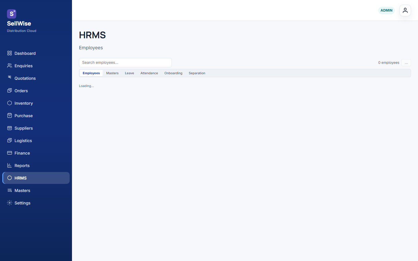Select Inventory in the sidebar
The height and width of the screenshot is (261, 418).
pyautogui.click(x=36, y=103)
